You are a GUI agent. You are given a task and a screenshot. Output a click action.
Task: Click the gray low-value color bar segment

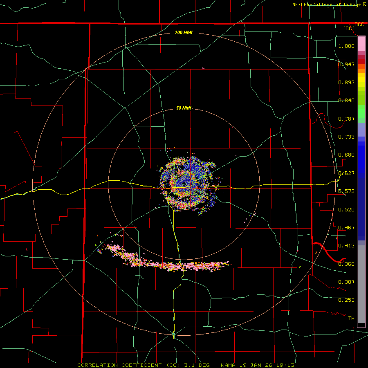point(361,284)
